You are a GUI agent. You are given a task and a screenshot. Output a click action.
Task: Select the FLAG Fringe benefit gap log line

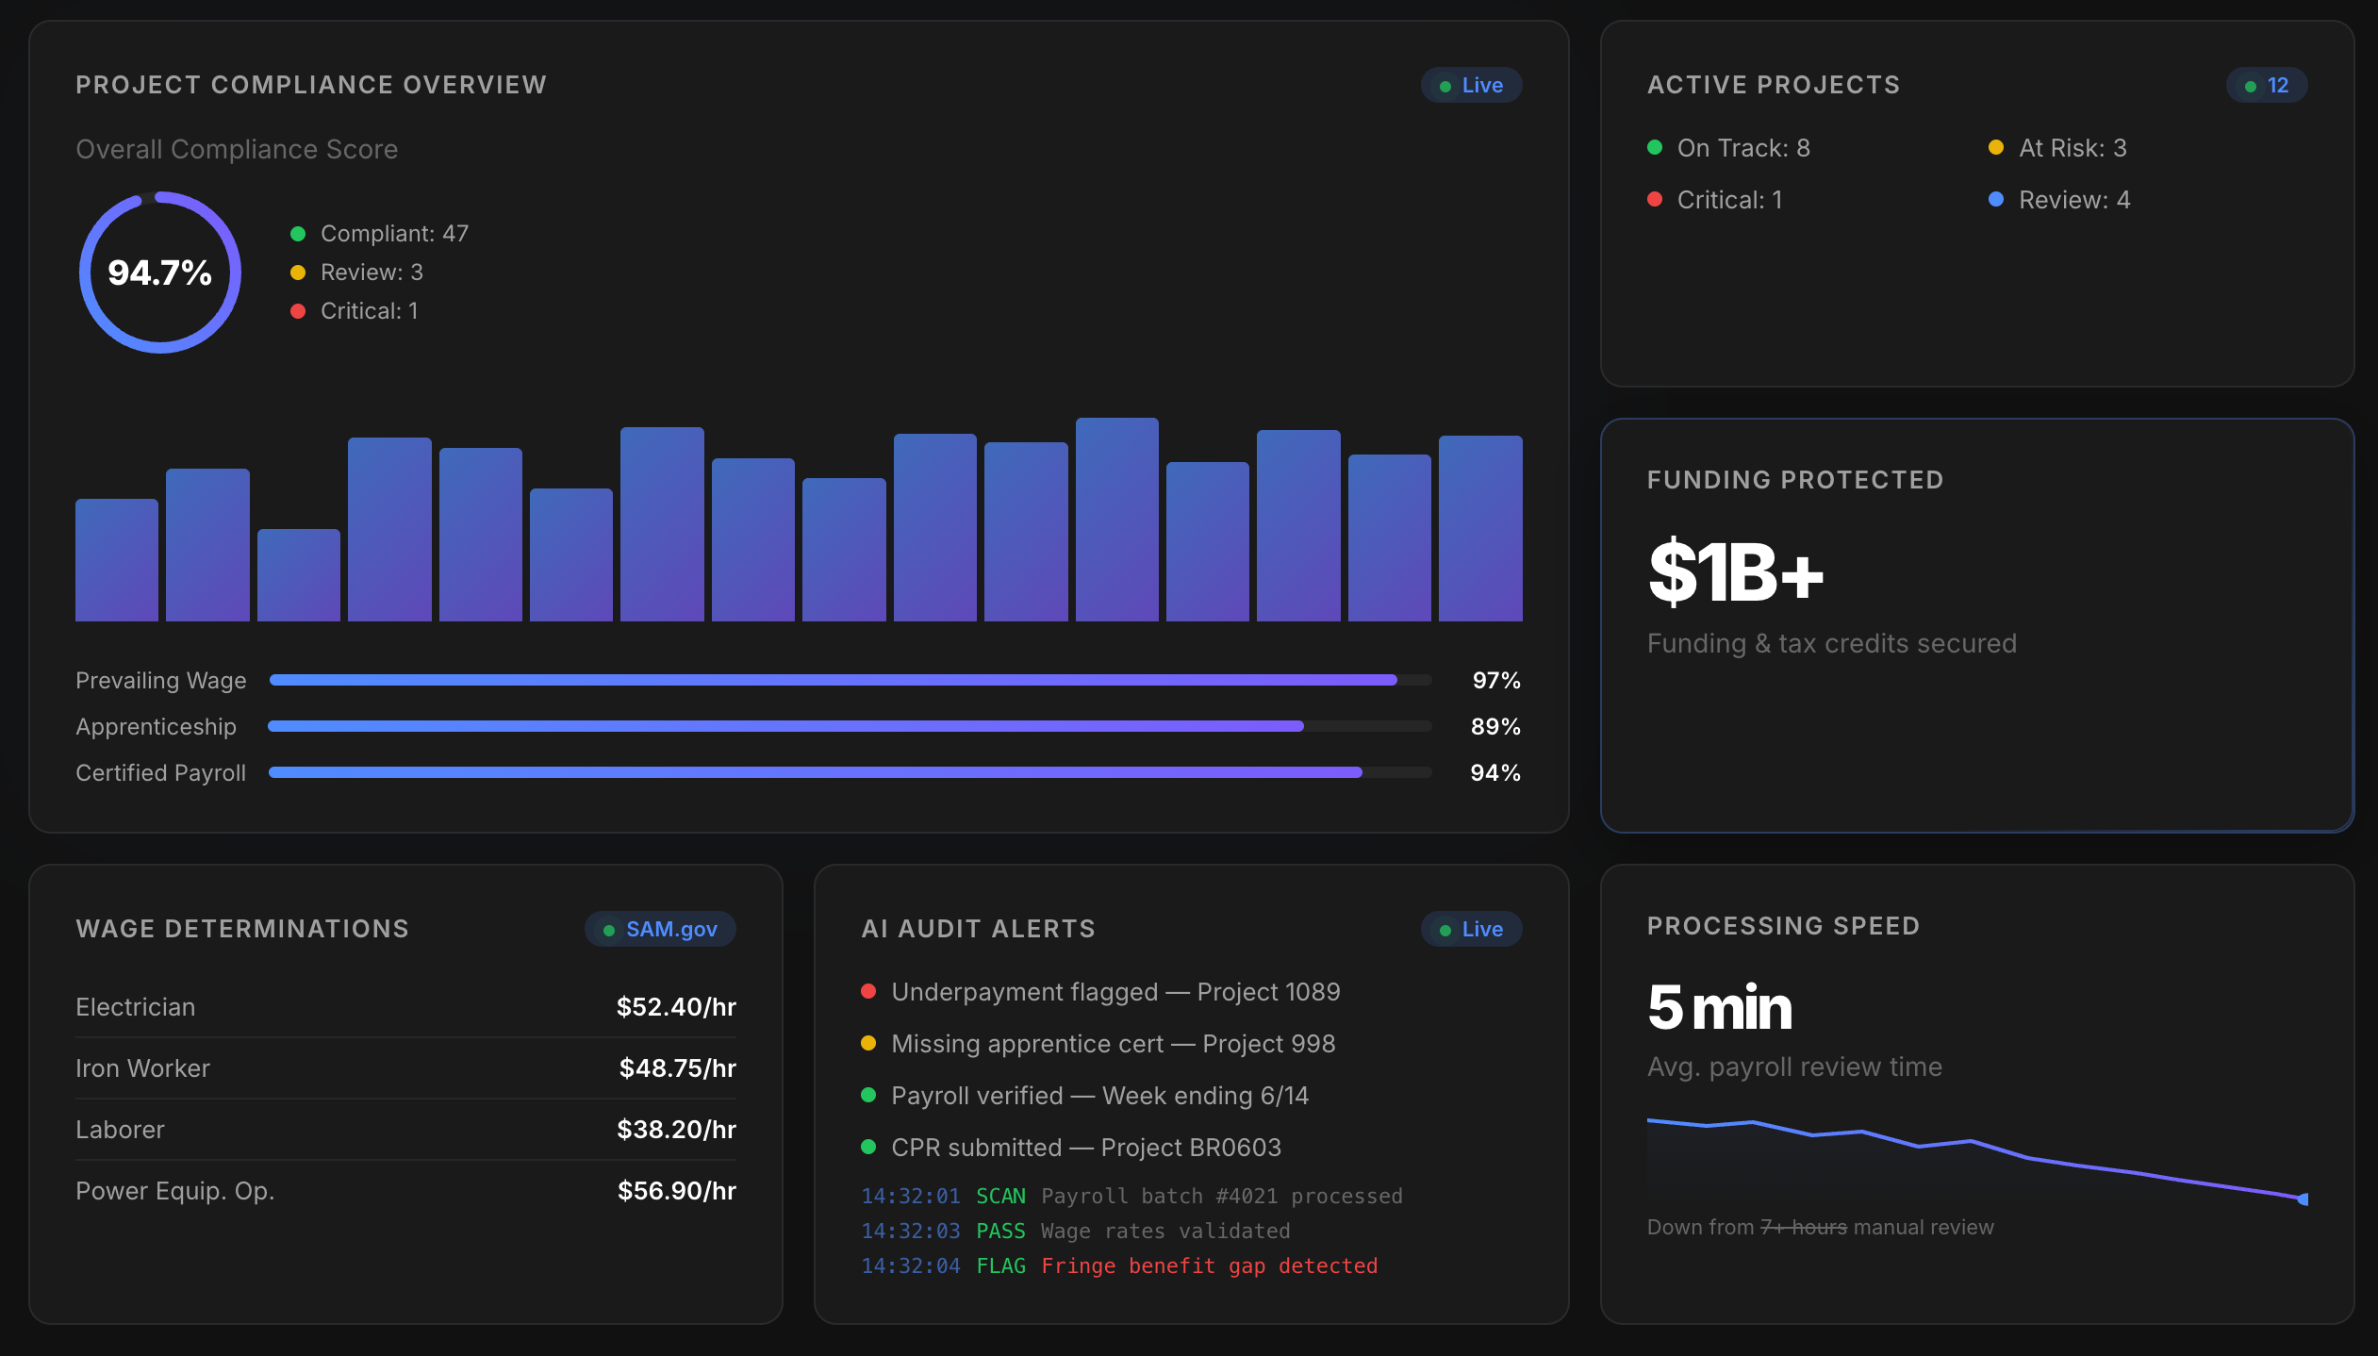click(x=1119, y=1265)
